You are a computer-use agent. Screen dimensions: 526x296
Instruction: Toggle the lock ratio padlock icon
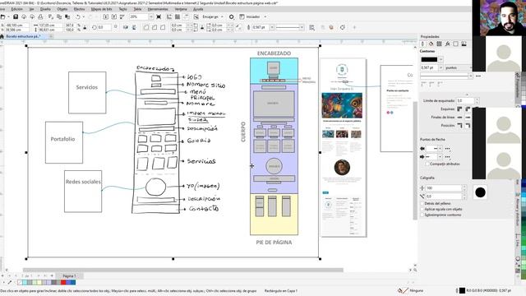[x=85, y=27]
